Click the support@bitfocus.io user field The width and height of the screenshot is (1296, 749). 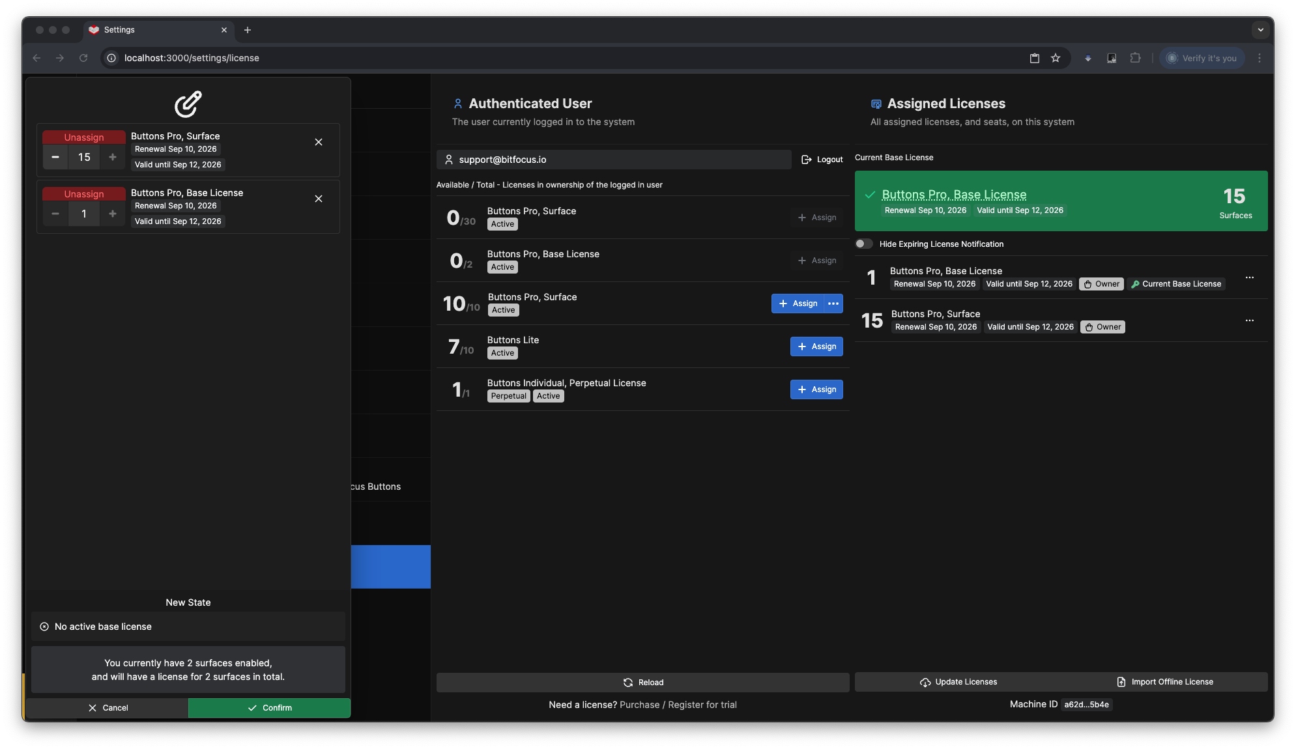tap(614, 160)
